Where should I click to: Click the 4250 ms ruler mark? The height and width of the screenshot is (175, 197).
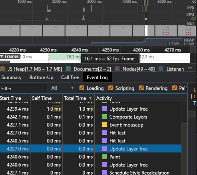[110, 50]
